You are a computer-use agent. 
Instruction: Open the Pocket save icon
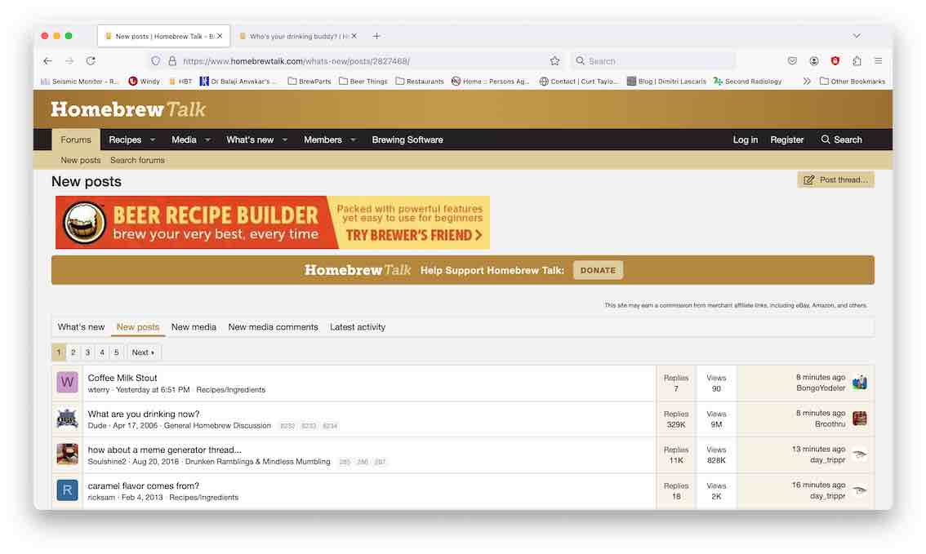pos(793,60)
